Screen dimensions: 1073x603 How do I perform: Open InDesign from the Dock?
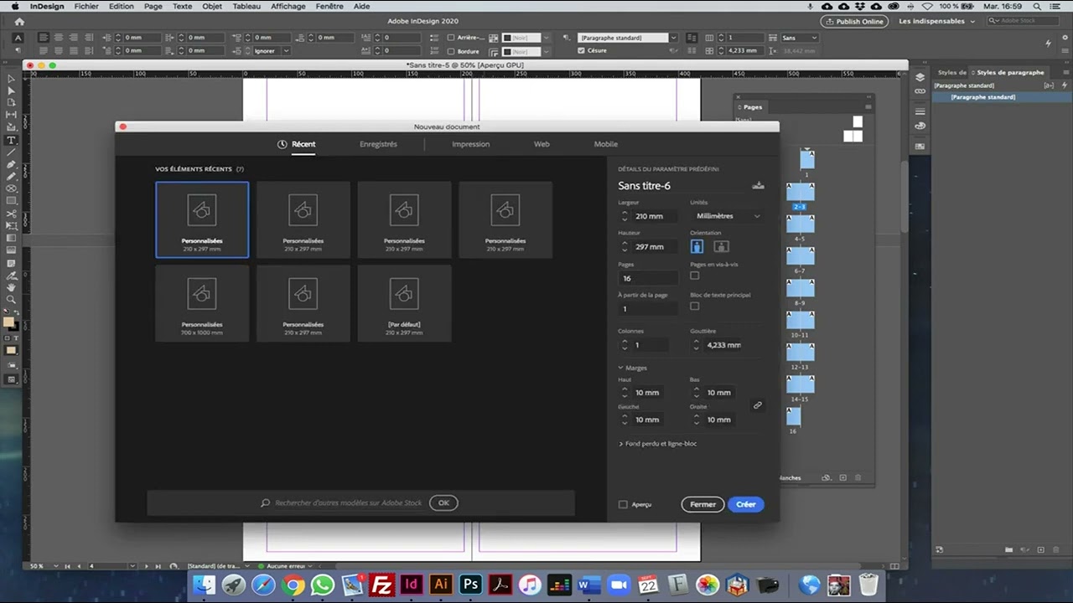click(411, 585)
